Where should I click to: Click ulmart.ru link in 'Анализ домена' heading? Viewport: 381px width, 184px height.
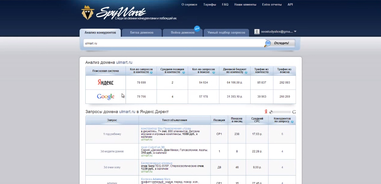click(124, 63)
